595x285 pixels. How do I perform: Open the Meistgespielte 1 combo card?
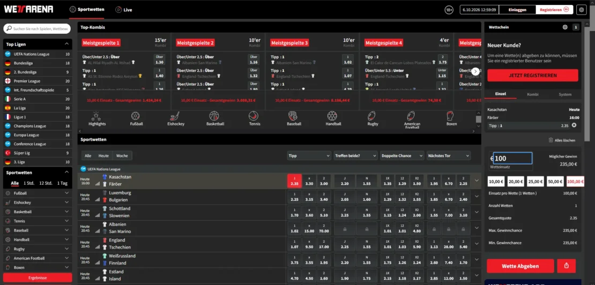(x=124, y=71)
